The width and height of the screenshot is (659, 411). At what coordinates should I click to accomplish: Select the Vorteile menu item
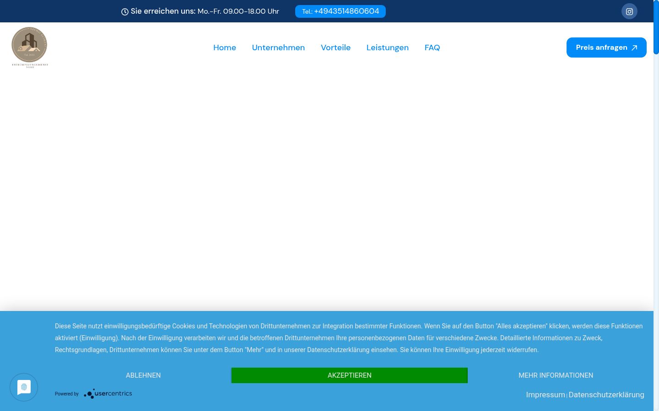(335, 47)
